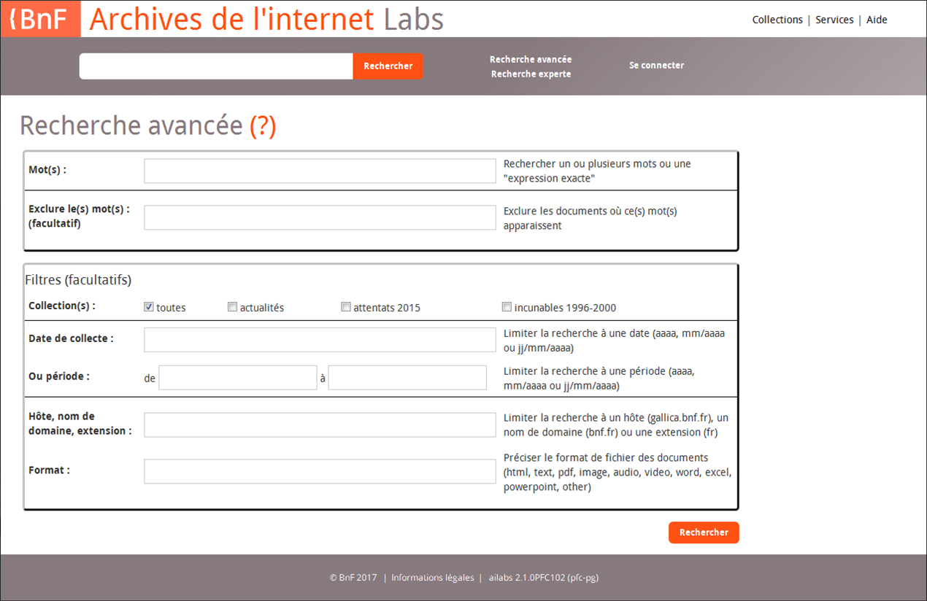Go to the Aide menu
The image size is (927, 601).
point(877,20)
